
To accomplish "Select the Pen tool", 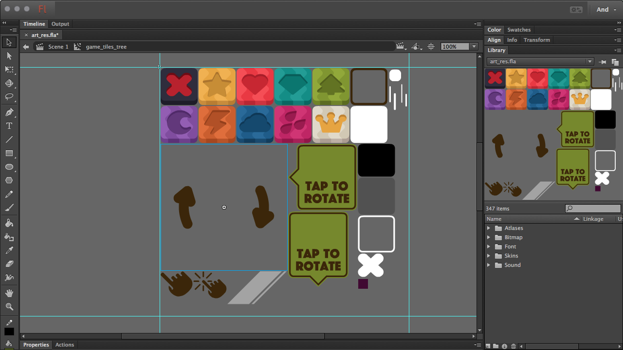I will tap(8, 112).
